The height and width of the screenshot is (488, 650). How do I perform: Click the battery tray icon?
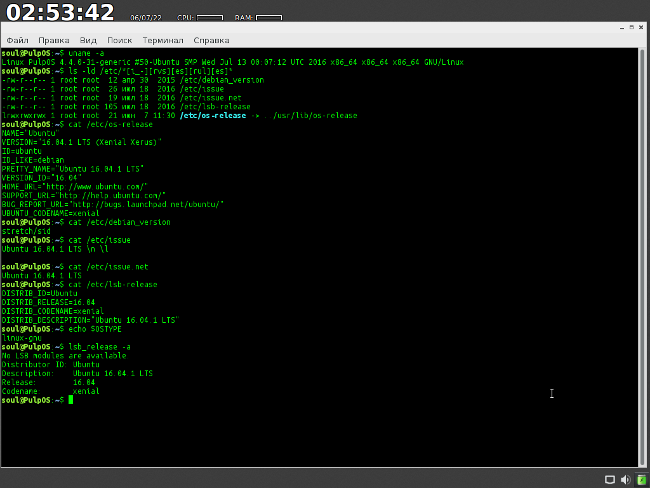(641, 480)
